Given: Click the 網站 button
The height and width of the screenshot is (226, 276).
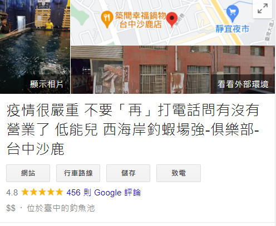Looking at the screenshot, I should 28,173.
